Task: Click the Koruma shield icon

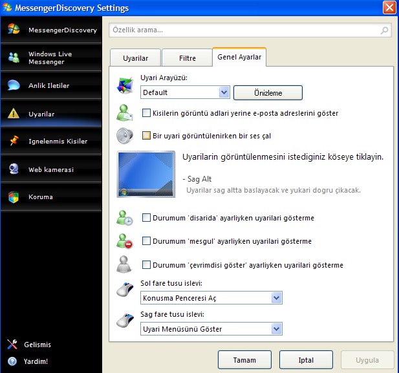Action: pyautogui.click(x=14, y=197)
